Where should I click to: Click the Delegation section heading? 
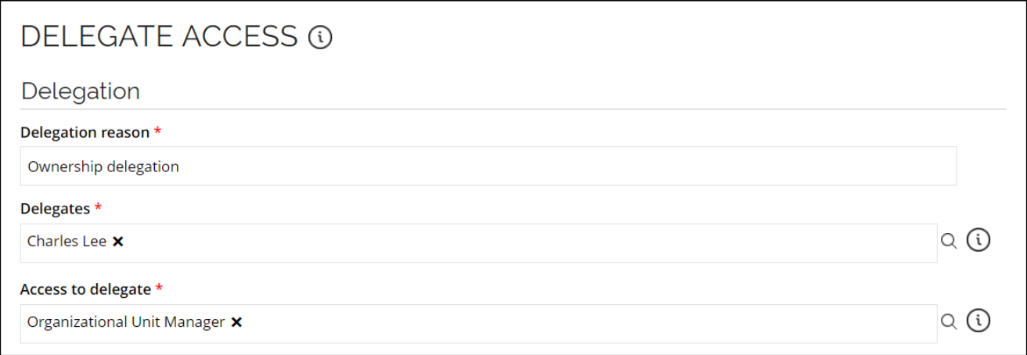point(81,91)
